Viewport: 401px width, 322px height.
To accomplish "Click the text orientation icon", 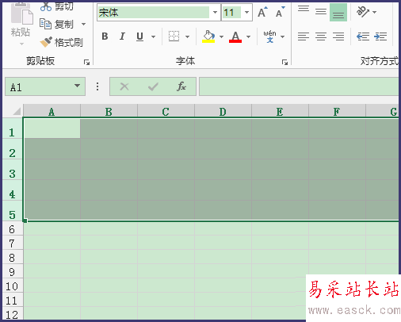I will click(x=363, y=12).
